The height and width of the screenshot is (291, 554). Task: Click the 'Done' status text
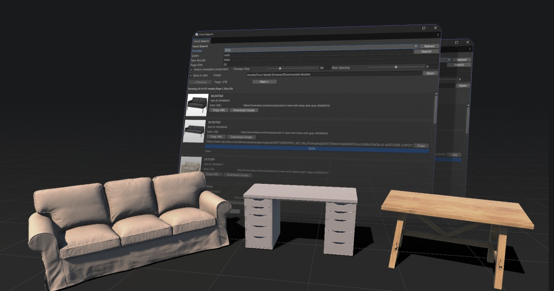[208, 151]
